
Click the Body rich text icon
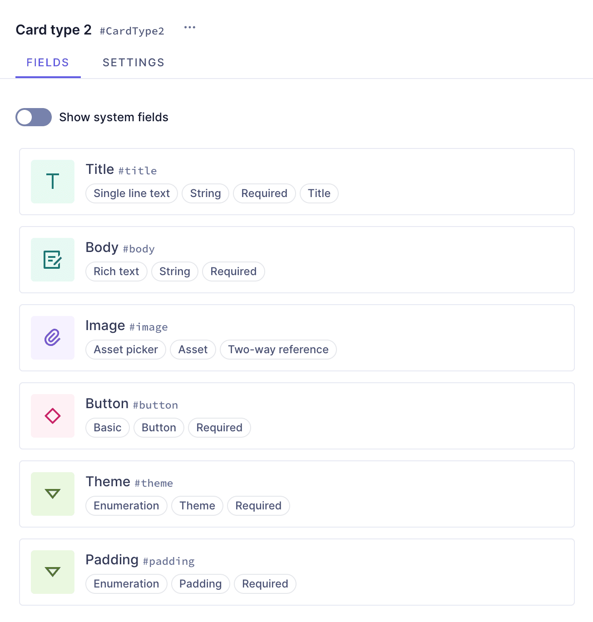click(x=53, y=260)
